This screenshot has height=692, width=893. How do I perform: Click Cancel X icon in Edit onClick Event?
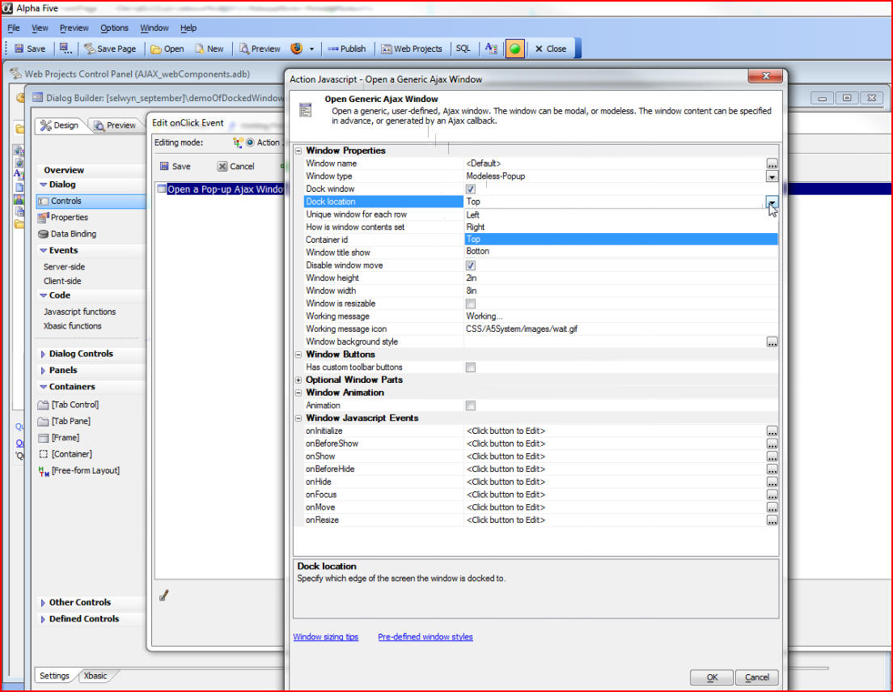click(x=222, y=167)
